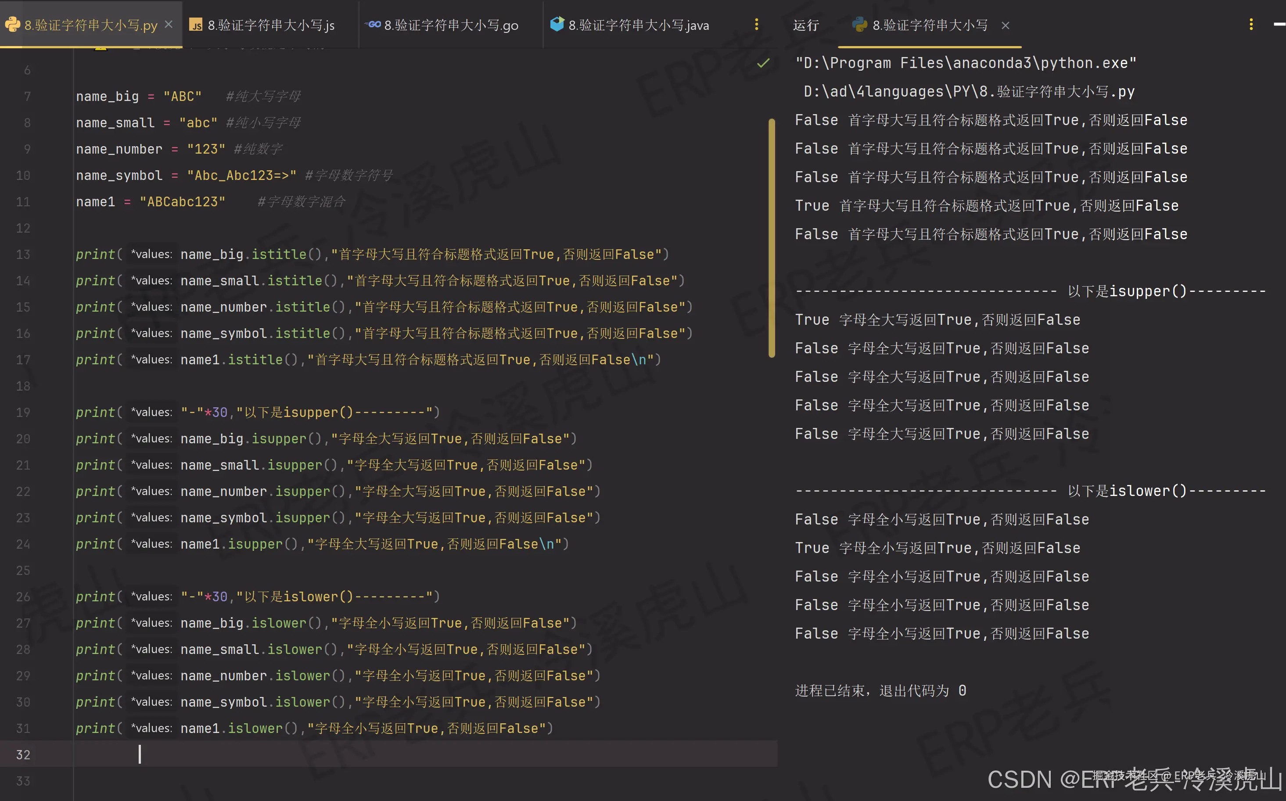Close the 8.验证字符串大小写.py editor tab
The image size is (1286, 801).
pos(169,25)
